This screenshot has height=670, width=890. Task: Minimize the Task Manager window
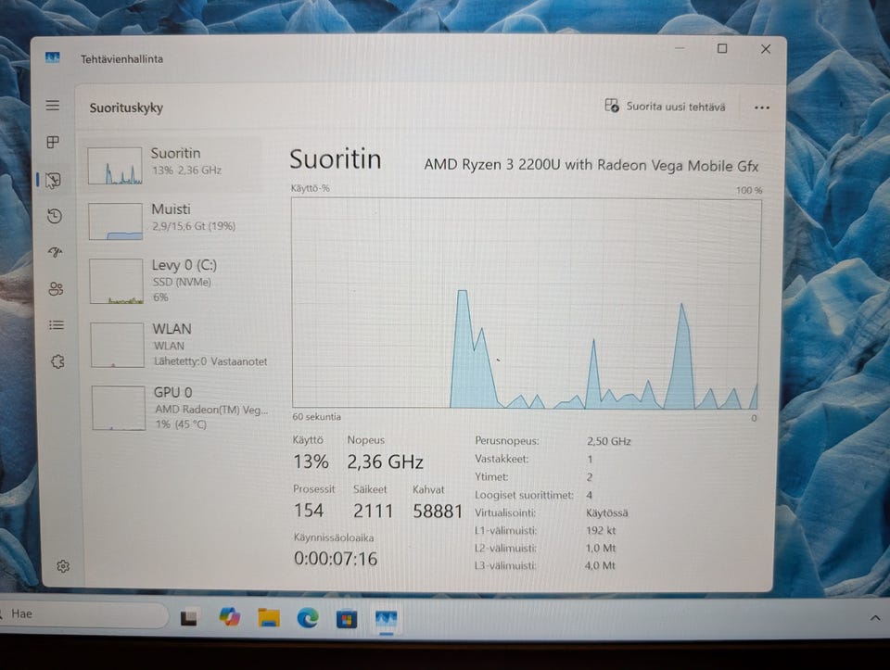click(680, 49)
